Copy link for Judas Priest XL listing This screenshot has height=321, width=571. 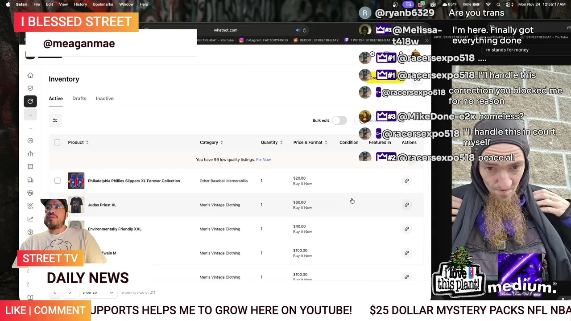click(x=407, y=205)
